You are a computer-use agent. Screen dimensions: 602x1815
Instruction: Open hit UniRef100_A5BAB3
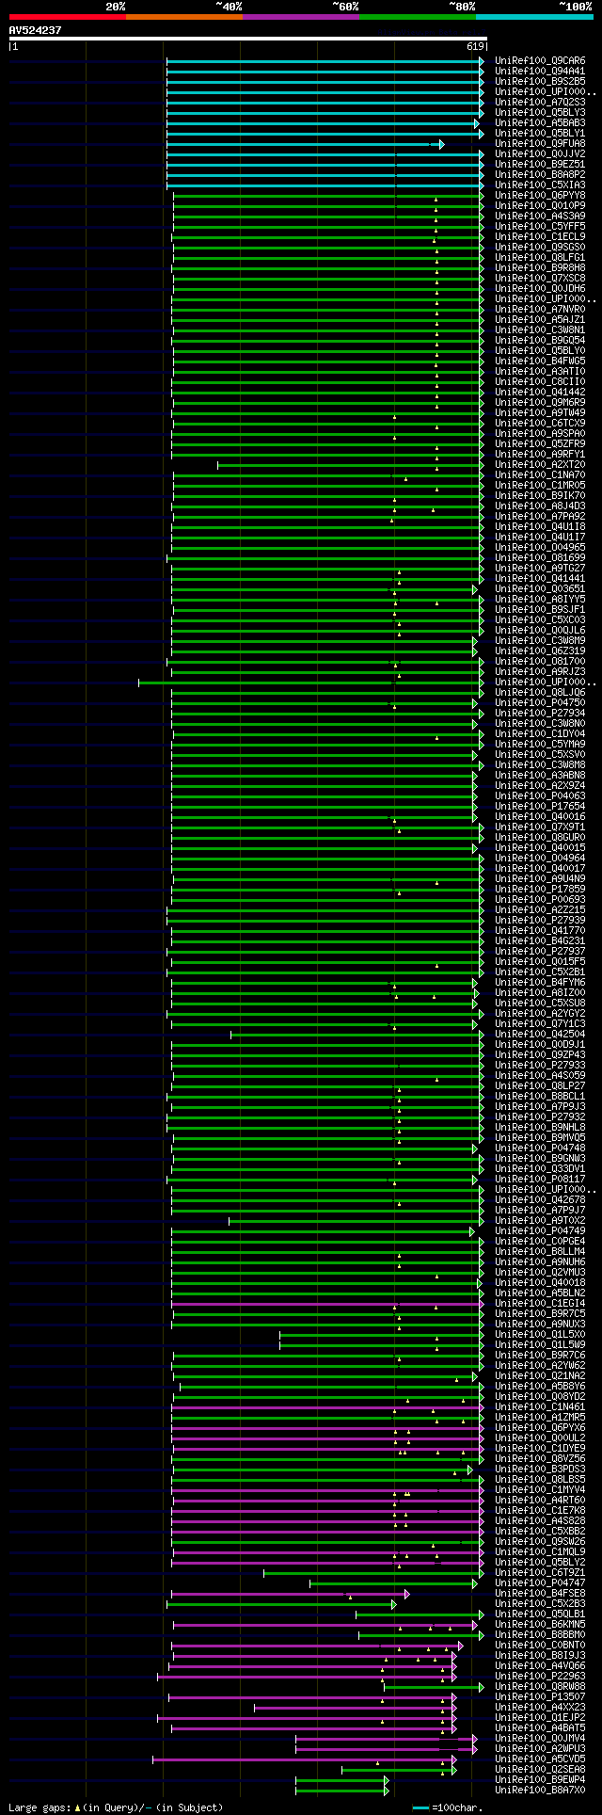pos(540,123)
